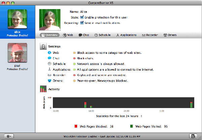Click red status dot beside Block chats
The image size is (202, 140).
[x=74, y=58]
